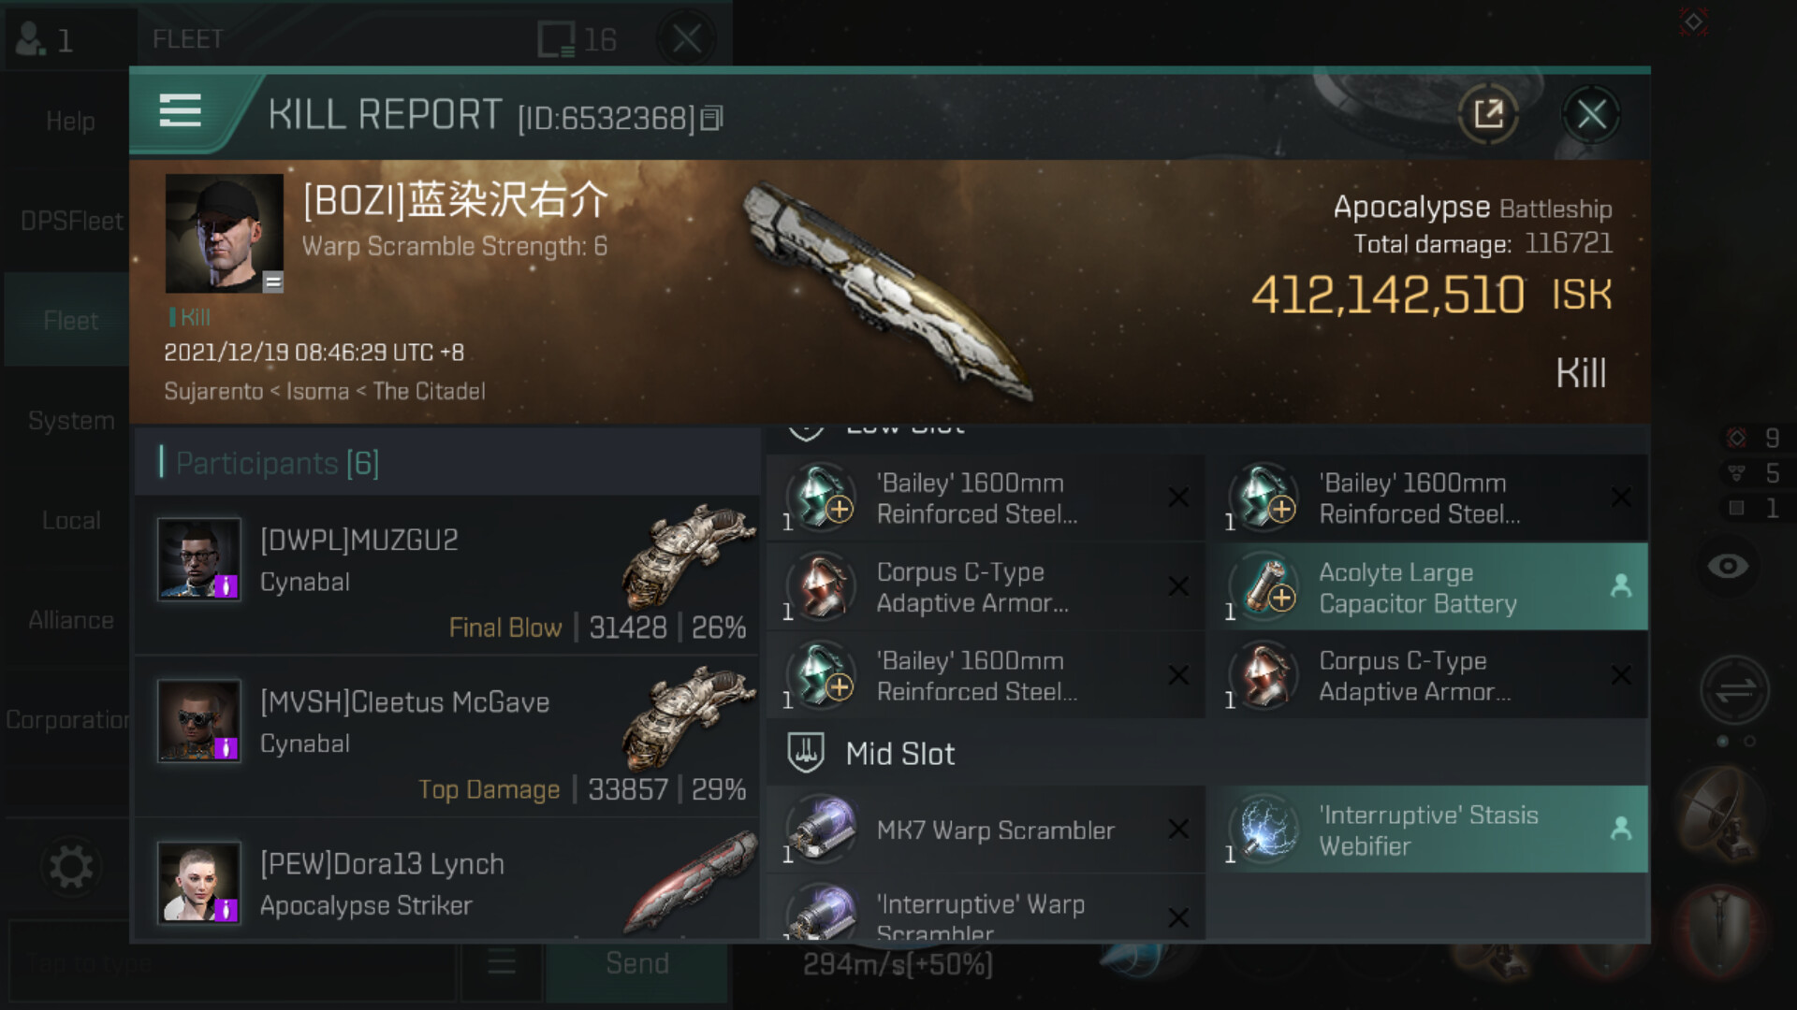The height and width of the screenshot is (1010, 1797).
Task: Open MUZGU2 participant portrait
Action: coord(199,559)
